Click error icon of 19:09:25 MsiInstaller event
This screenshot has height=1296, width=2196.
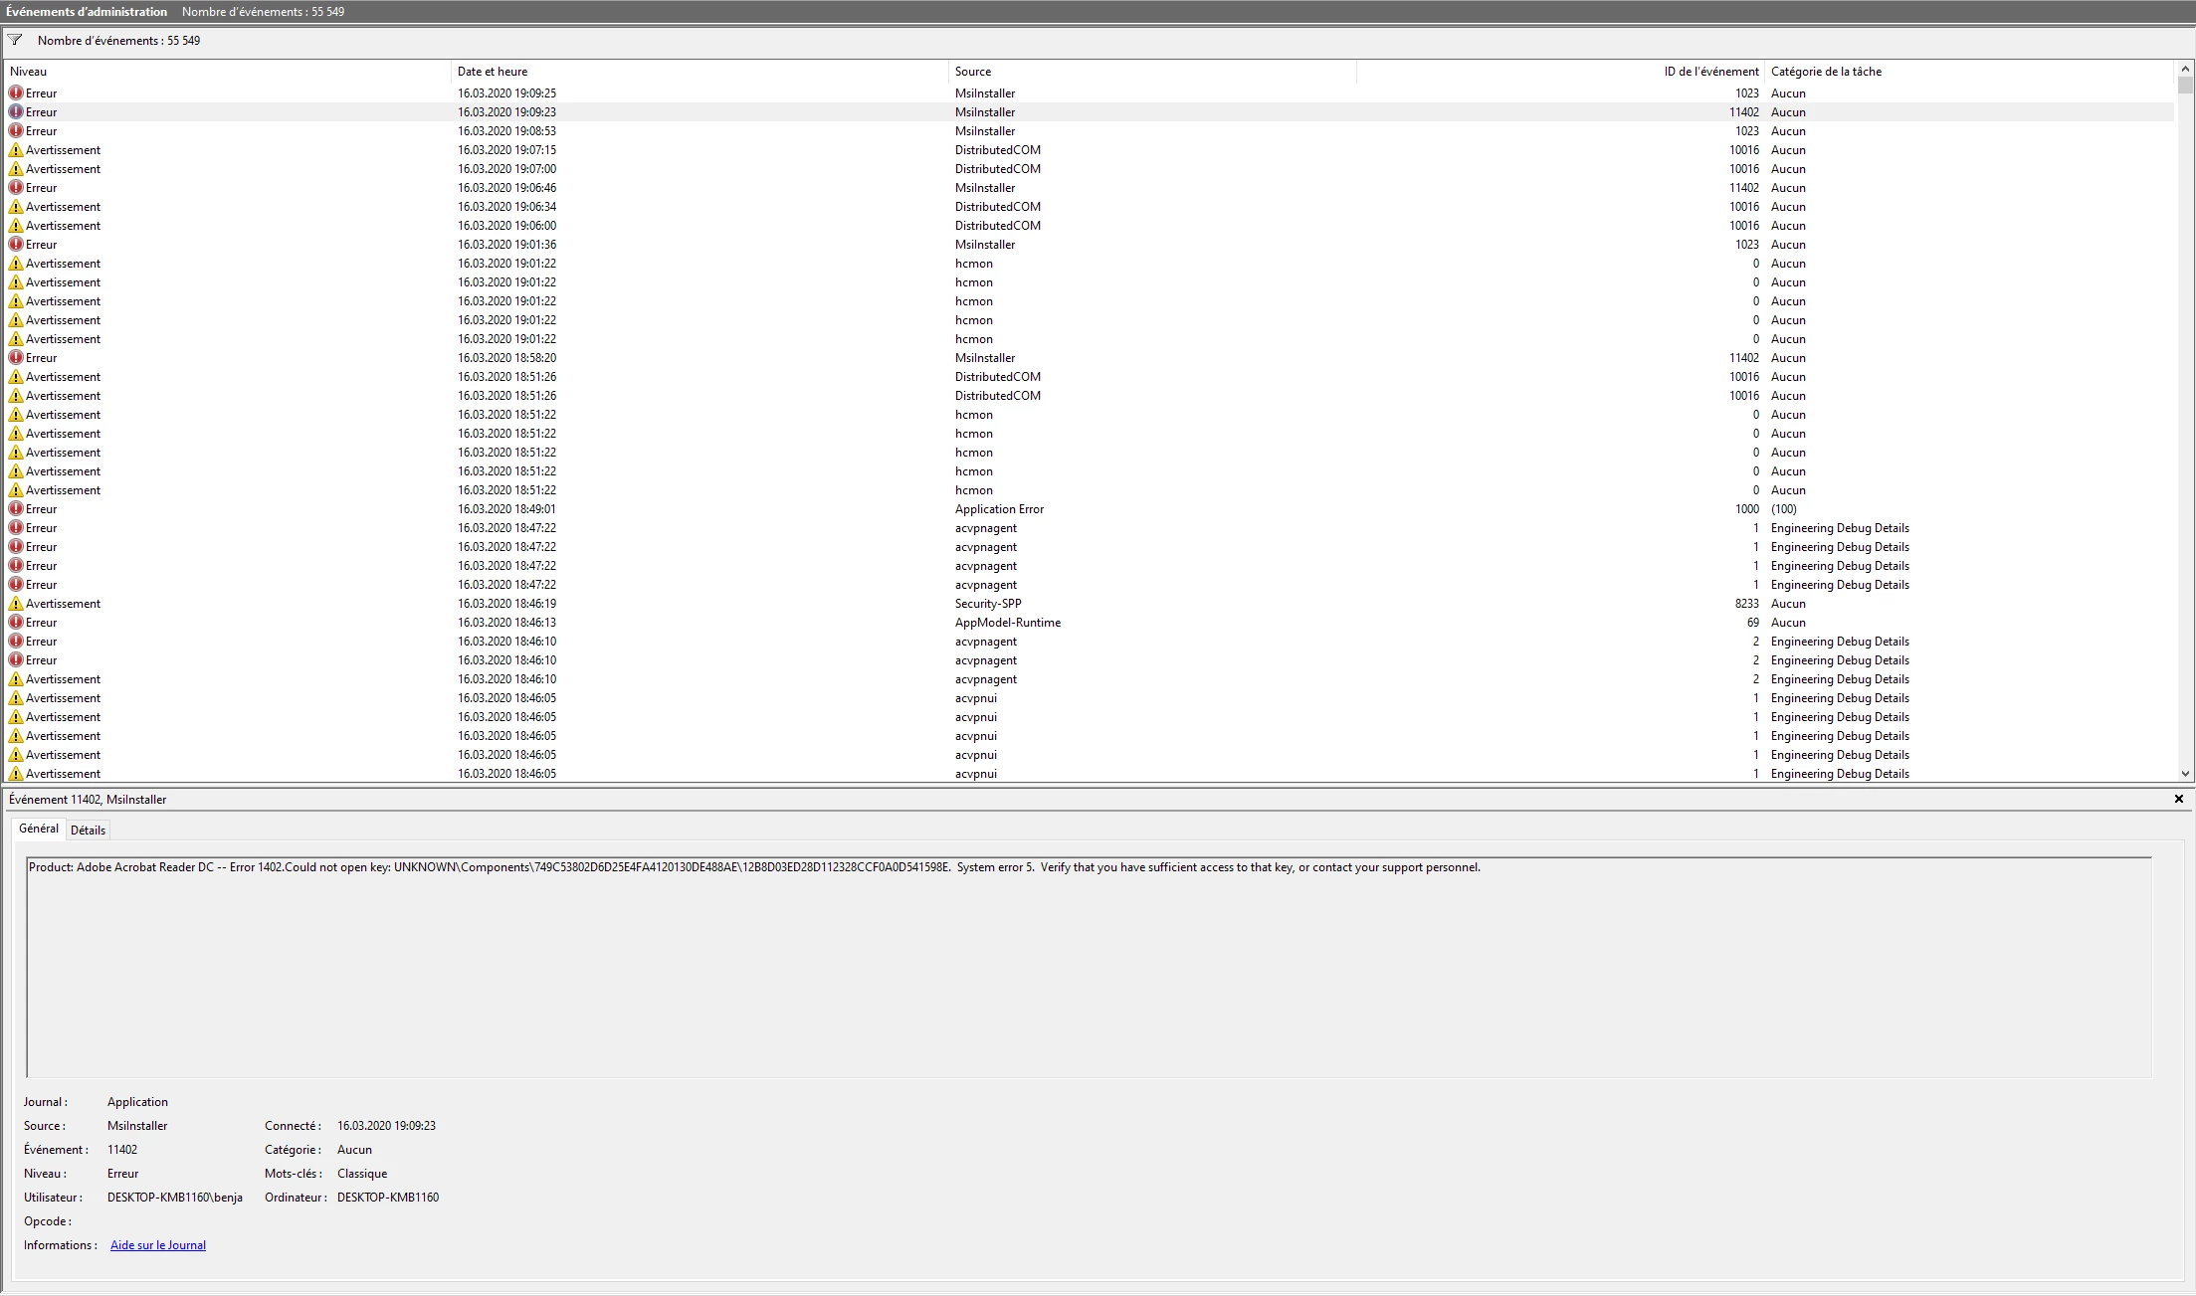[x=16, y=93]
